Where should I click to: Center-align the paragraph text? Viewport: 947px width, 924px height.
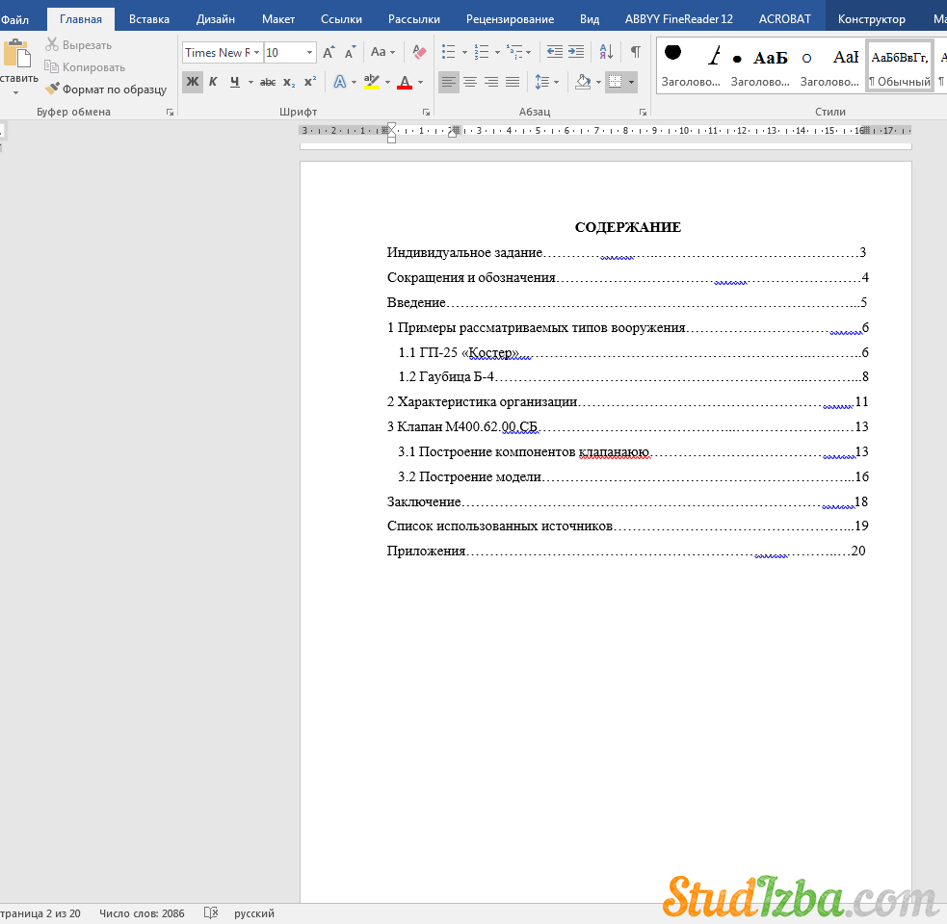[x=470, y=82]
